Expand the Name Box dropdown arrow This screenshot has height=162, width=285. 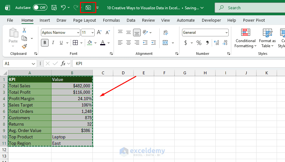coord(33,63)
